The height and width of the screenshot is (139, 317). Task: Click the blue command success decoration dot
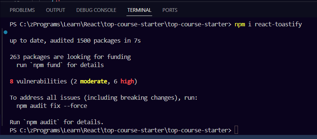[x=6, y=32]
